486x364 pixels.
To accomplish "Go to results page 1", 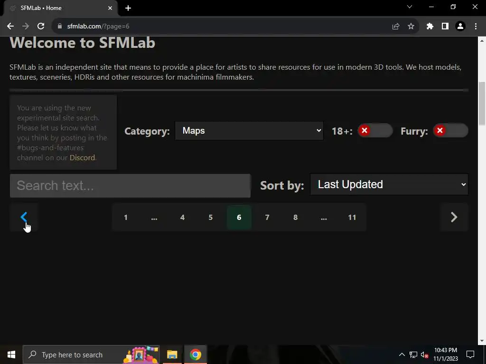I will tap(125, 217).
